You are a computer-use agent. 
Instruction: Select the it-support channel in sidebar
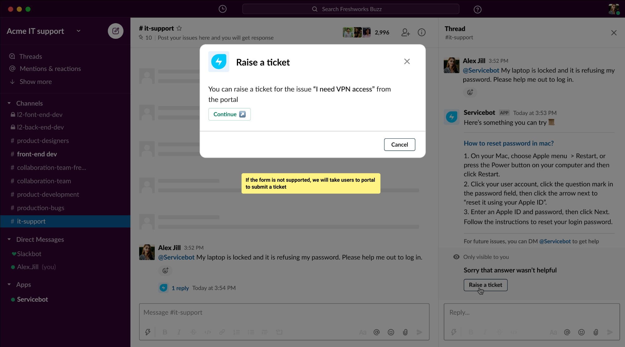coord(65,221)
